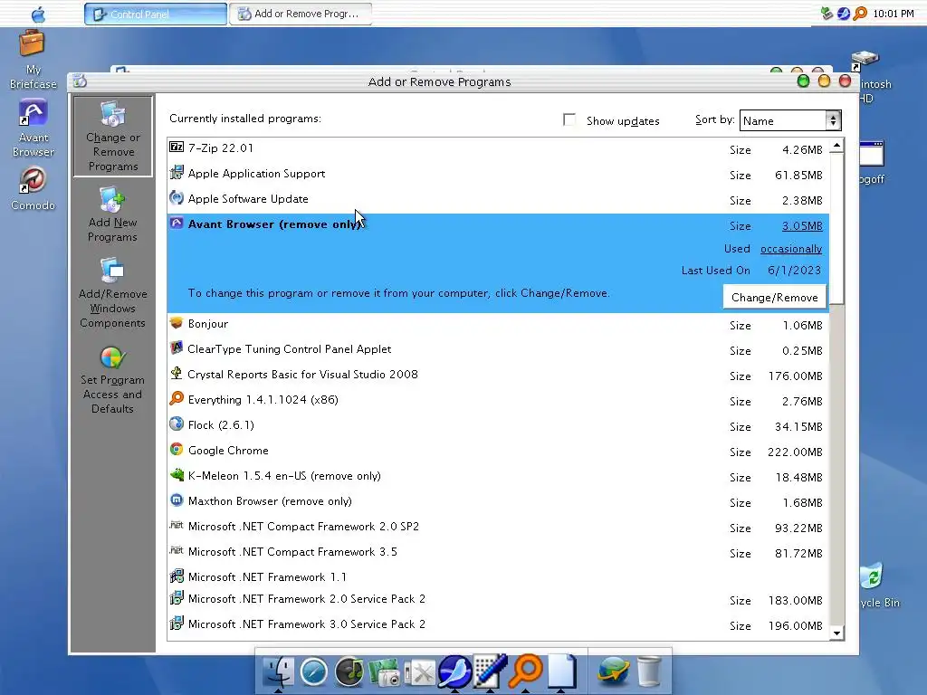The height and width of the screenshot is (695, 927).
Task: Click SeaMonkey icon in system tray
Action: [x=844, y=13]
